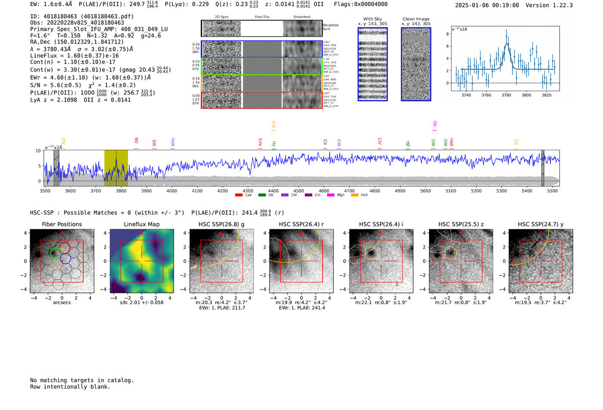
Task: Click the 'EW: 1.6±0.4Å' header value
Action: (x=51, y=4)
